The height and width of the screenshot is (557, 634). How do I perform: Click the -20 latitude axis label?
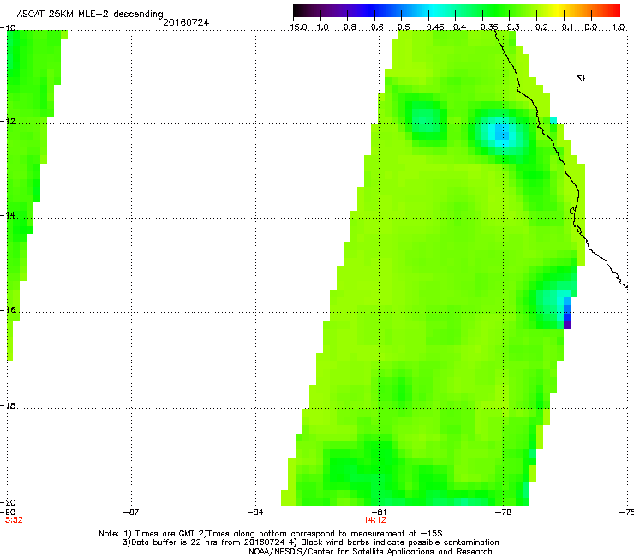[x=8, y=502]
